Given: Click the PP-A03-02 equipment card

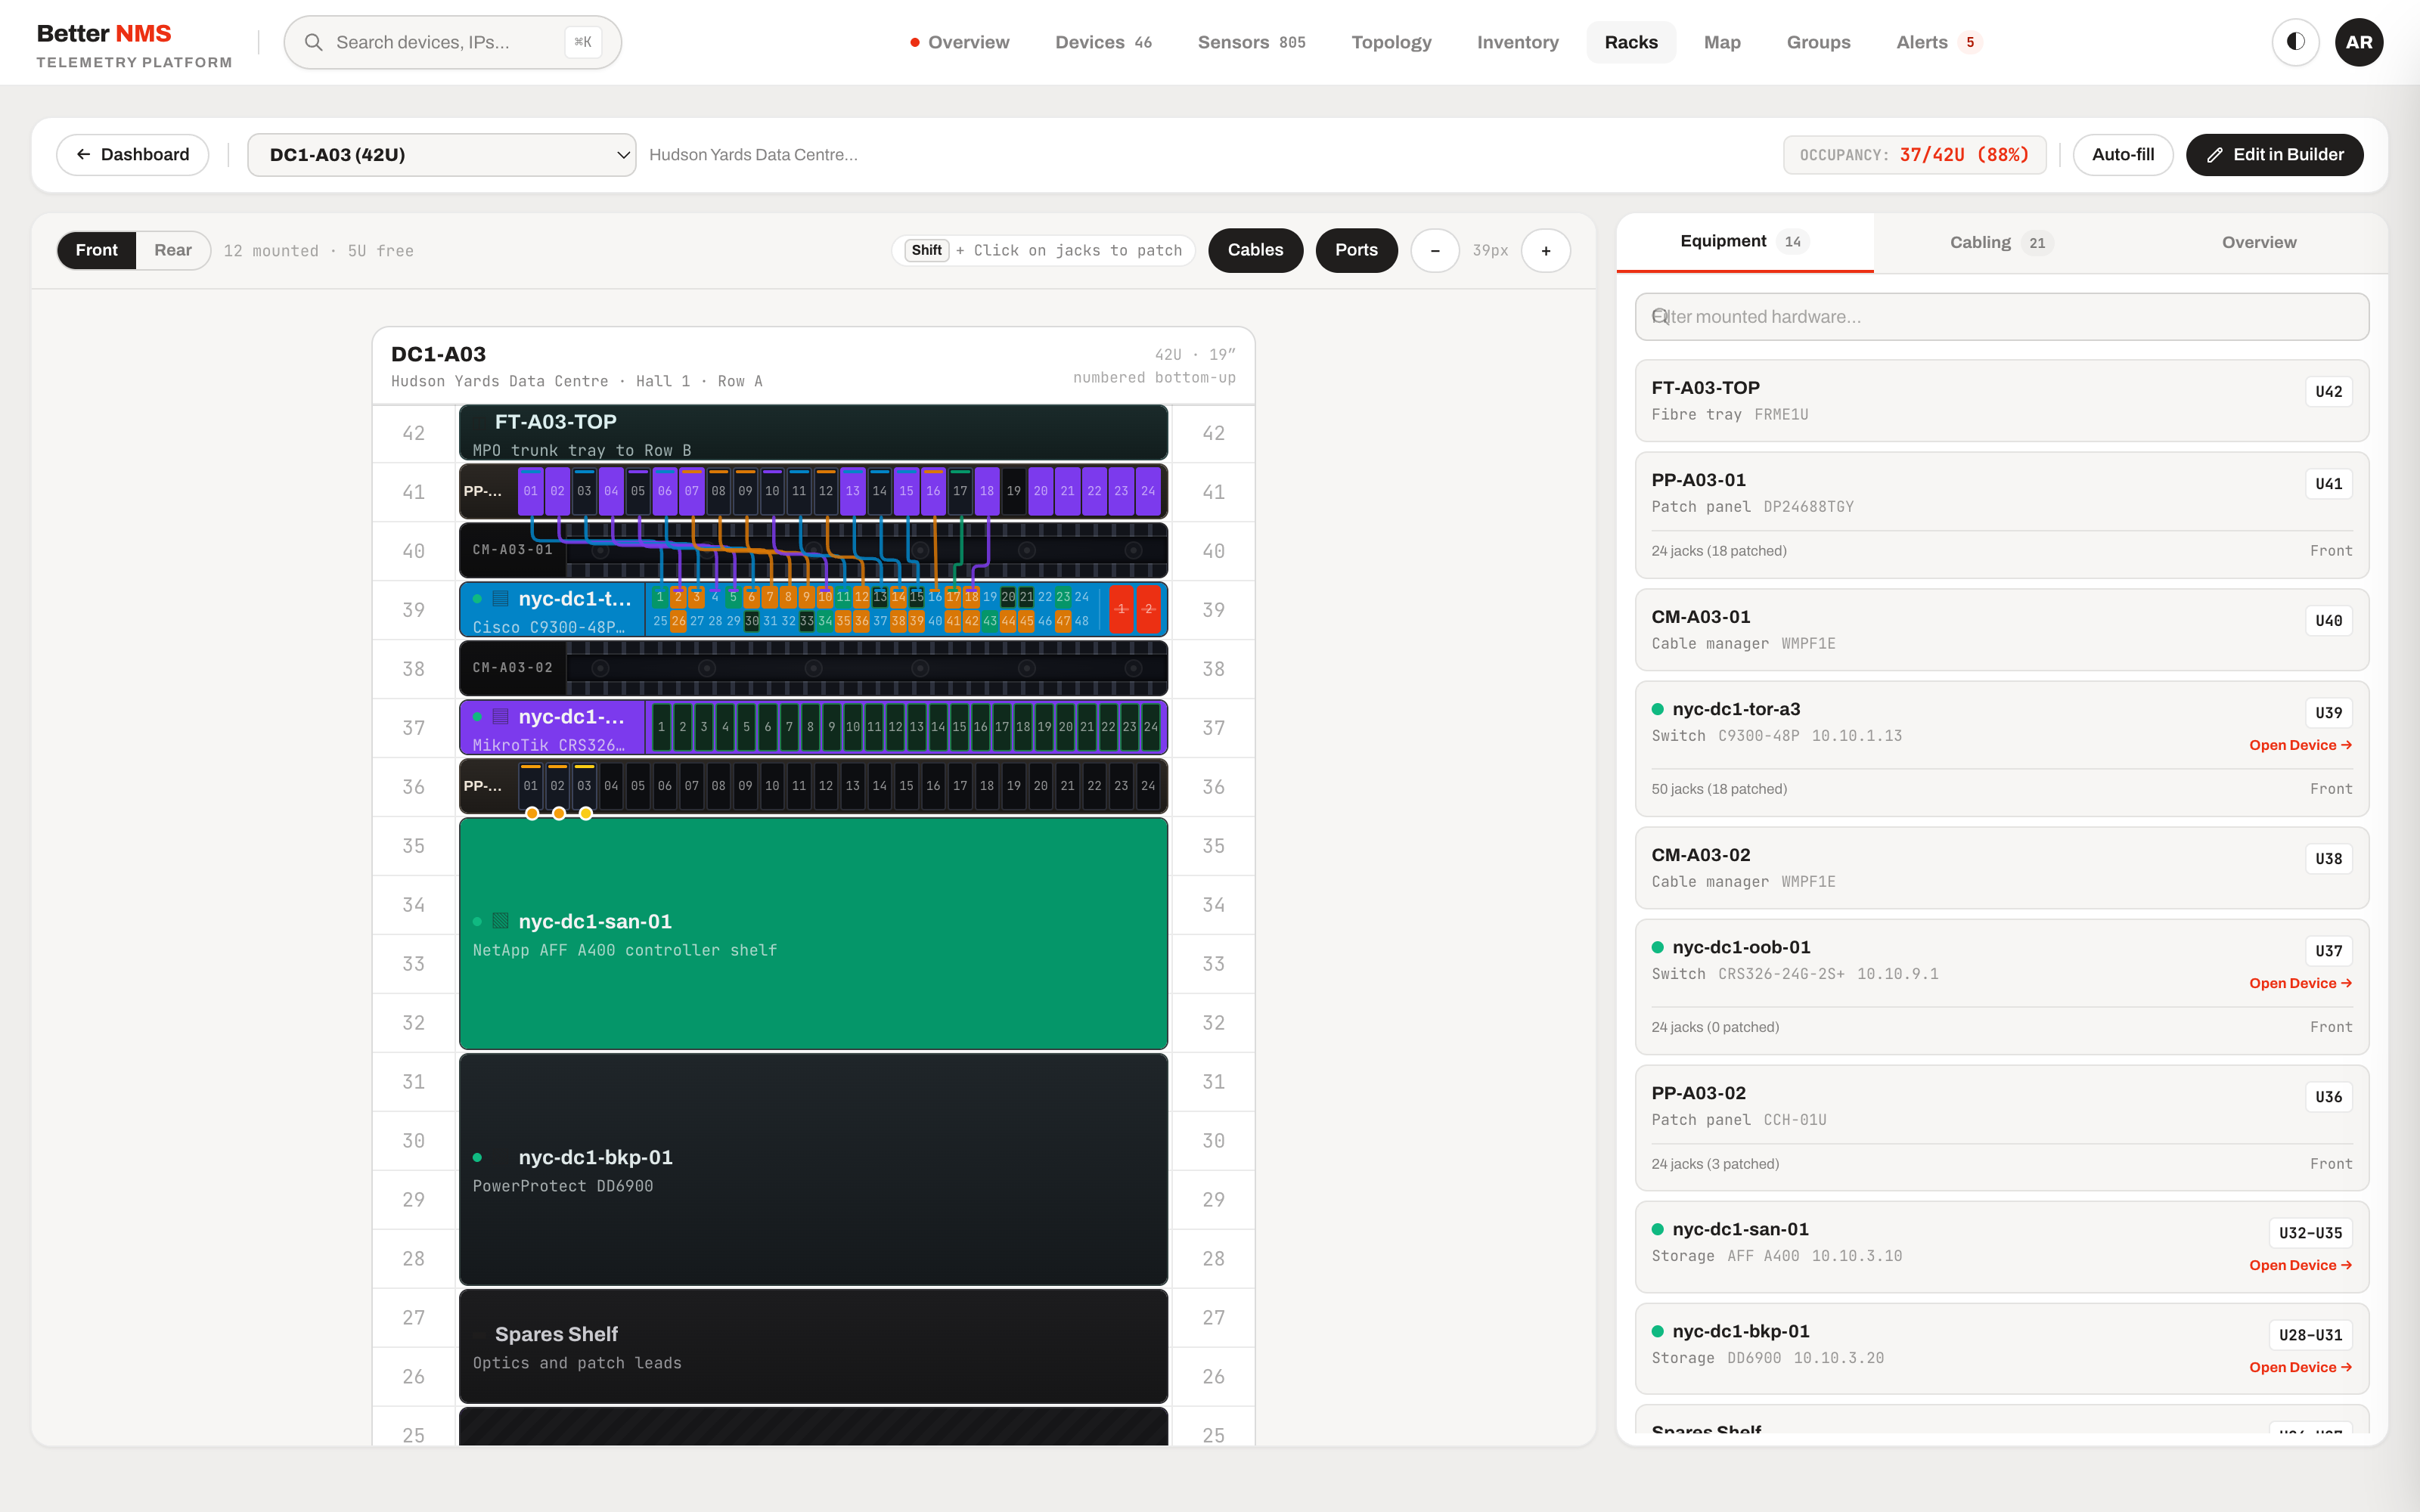Looking at the screenshot, I should pyautogui.click(x=2001, y=1128).
